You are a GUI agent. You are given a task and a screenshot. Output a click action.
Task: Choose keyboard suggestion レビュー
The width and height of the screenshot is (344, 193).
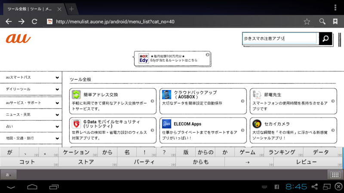tap(308, 162)
